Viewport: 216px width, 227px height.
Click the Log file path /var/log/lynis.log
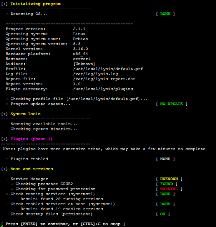point(95,74)
